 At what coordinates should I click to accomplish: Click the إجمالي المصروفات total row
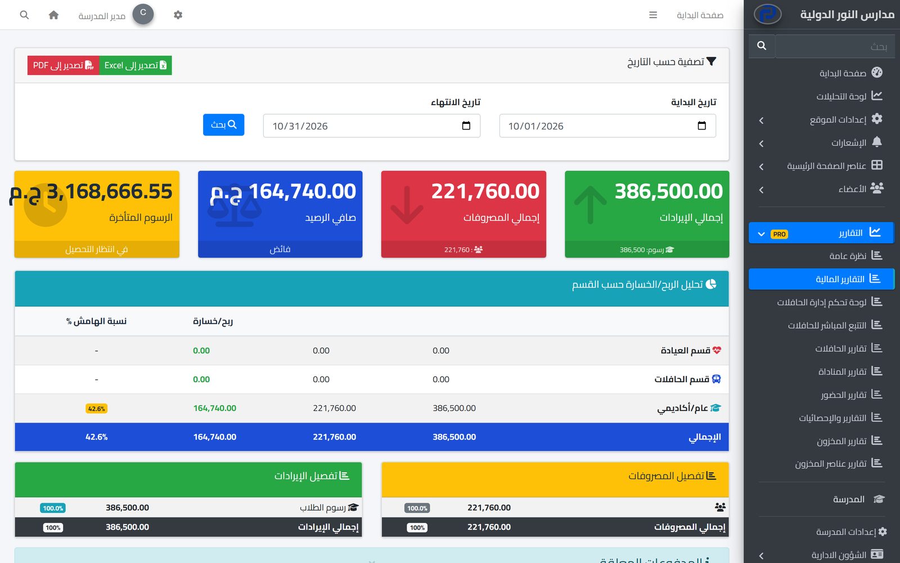click(x=555, y=527)
